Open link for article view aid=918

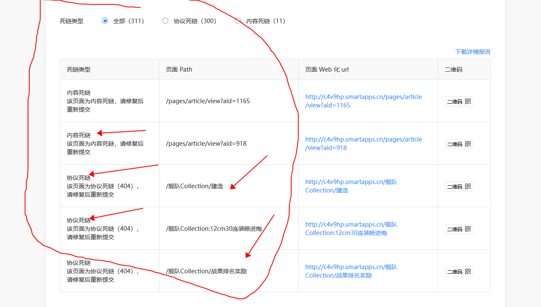click(363, 144)
